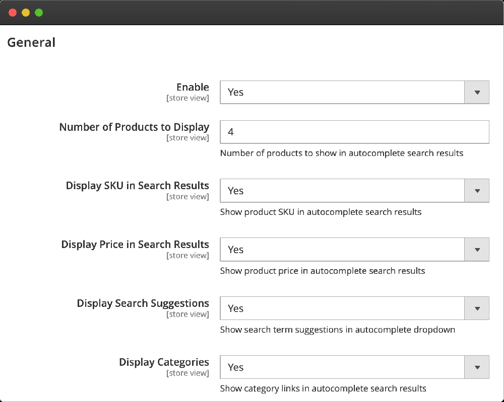Click the General section heading
504x402 pixels.
[x=31, y=43]
